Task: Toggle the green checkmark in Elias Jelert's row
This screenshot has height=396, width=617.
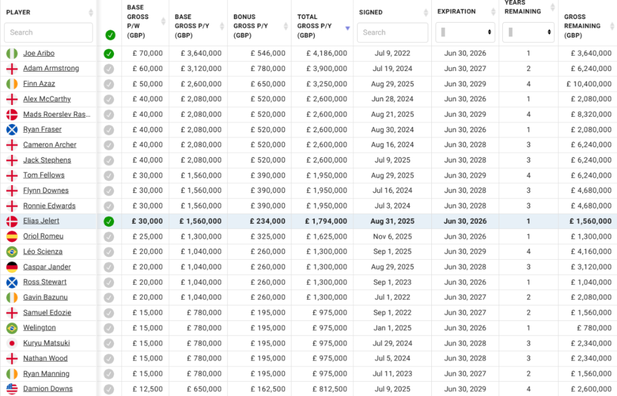Action: 109,221
